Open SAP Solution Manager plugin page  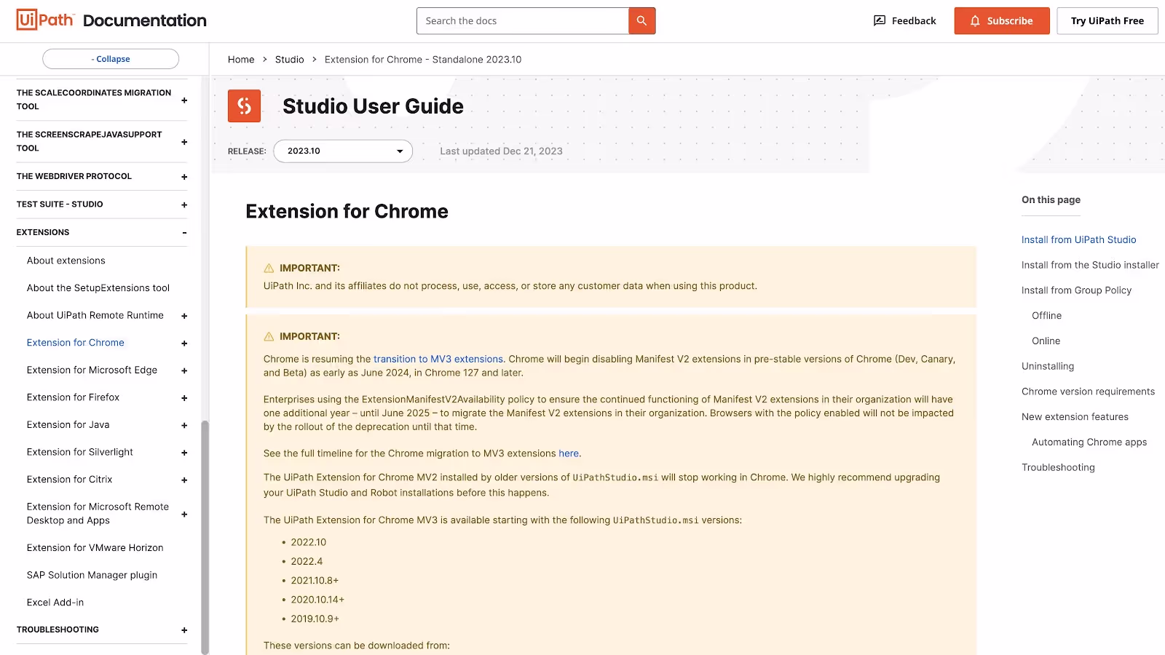click(x=92, y=575)
